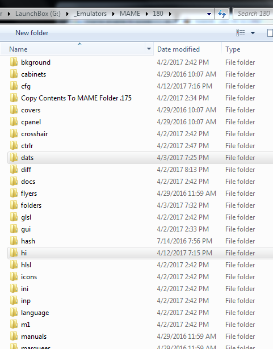This screenshot has width=273, height=349.
Task: Go to LaunchBox (G:) in address bar
Action: click(x=38, y=14)
